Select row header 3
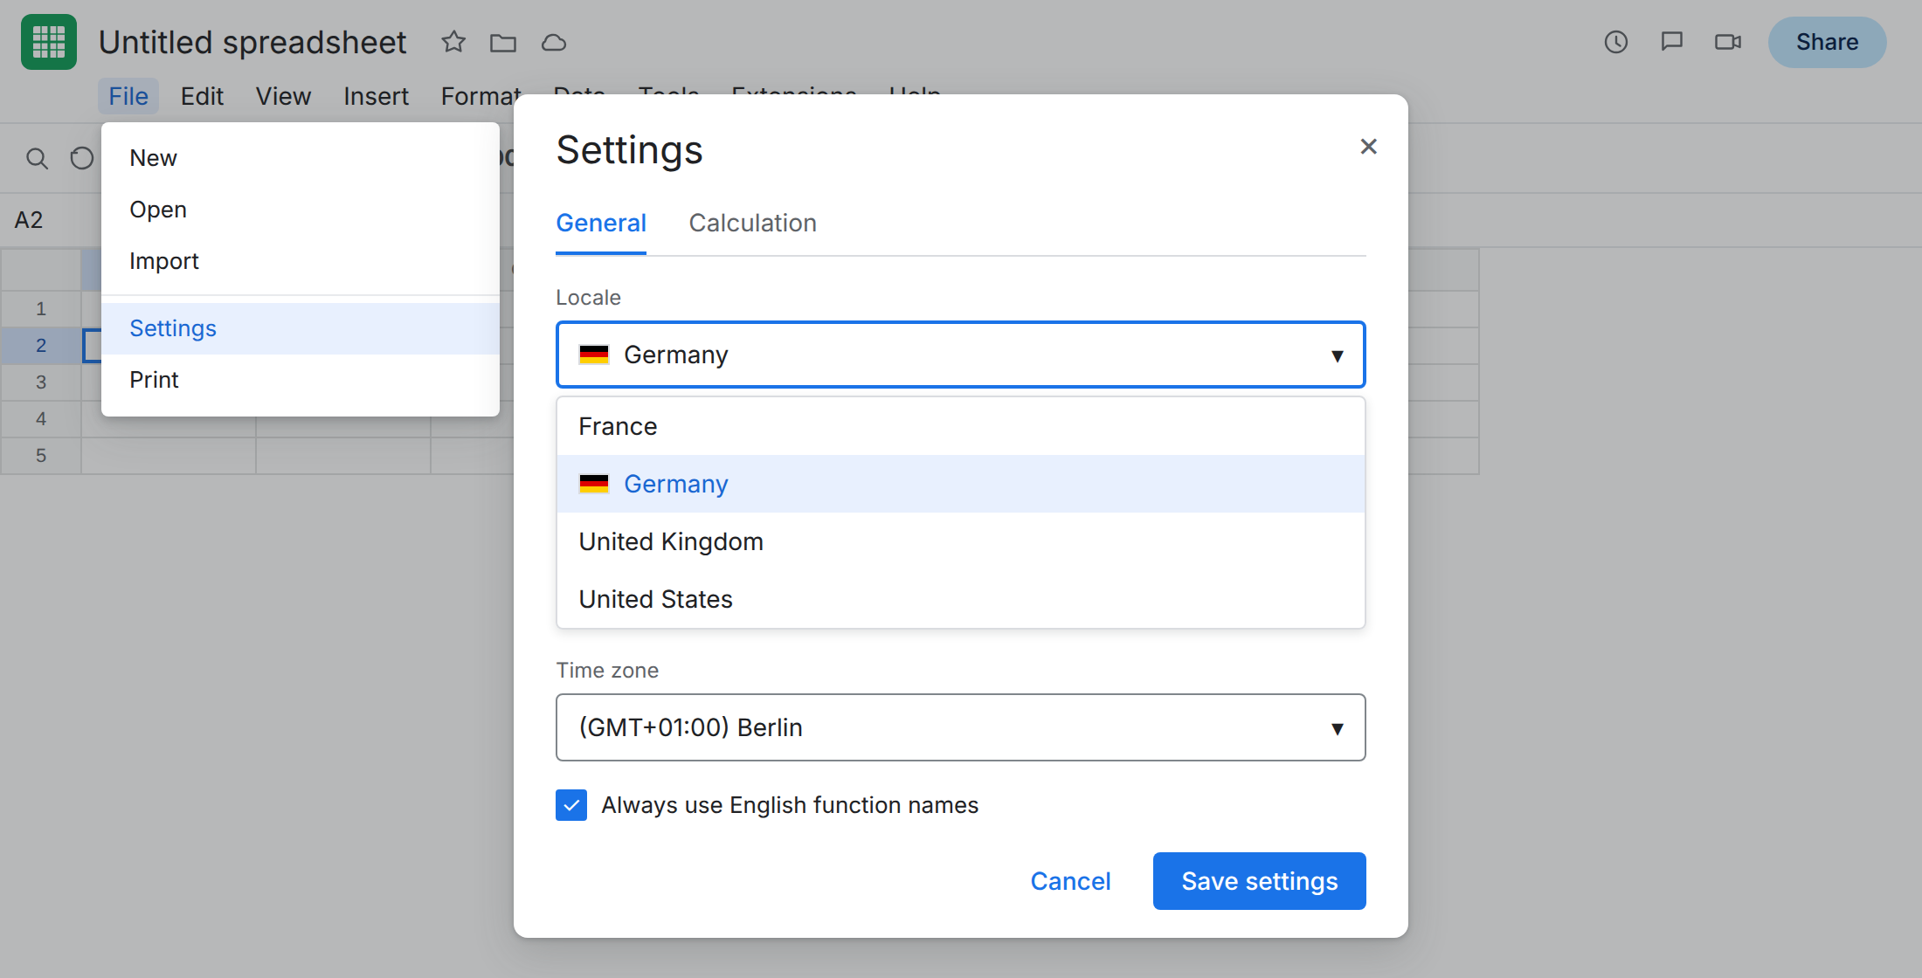 40,382
